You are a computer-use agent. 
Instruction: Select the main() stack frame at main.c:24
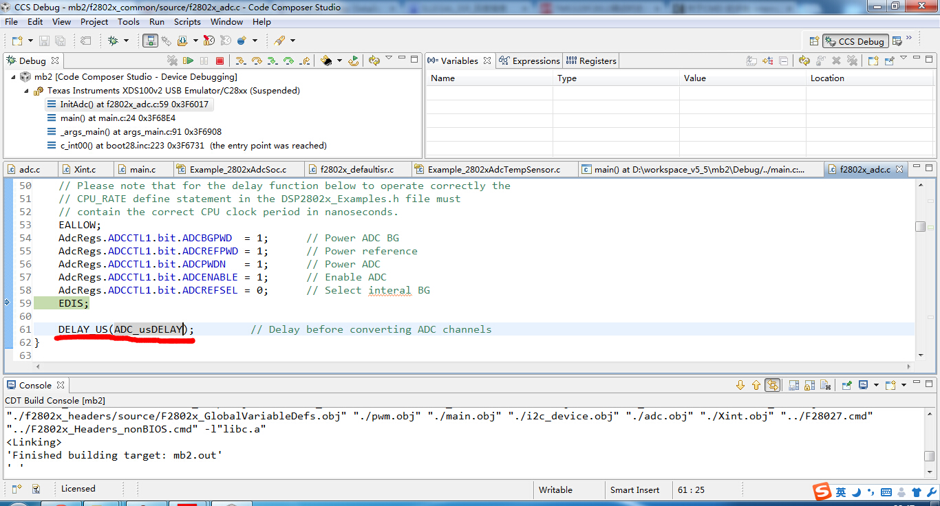(118, 118)
